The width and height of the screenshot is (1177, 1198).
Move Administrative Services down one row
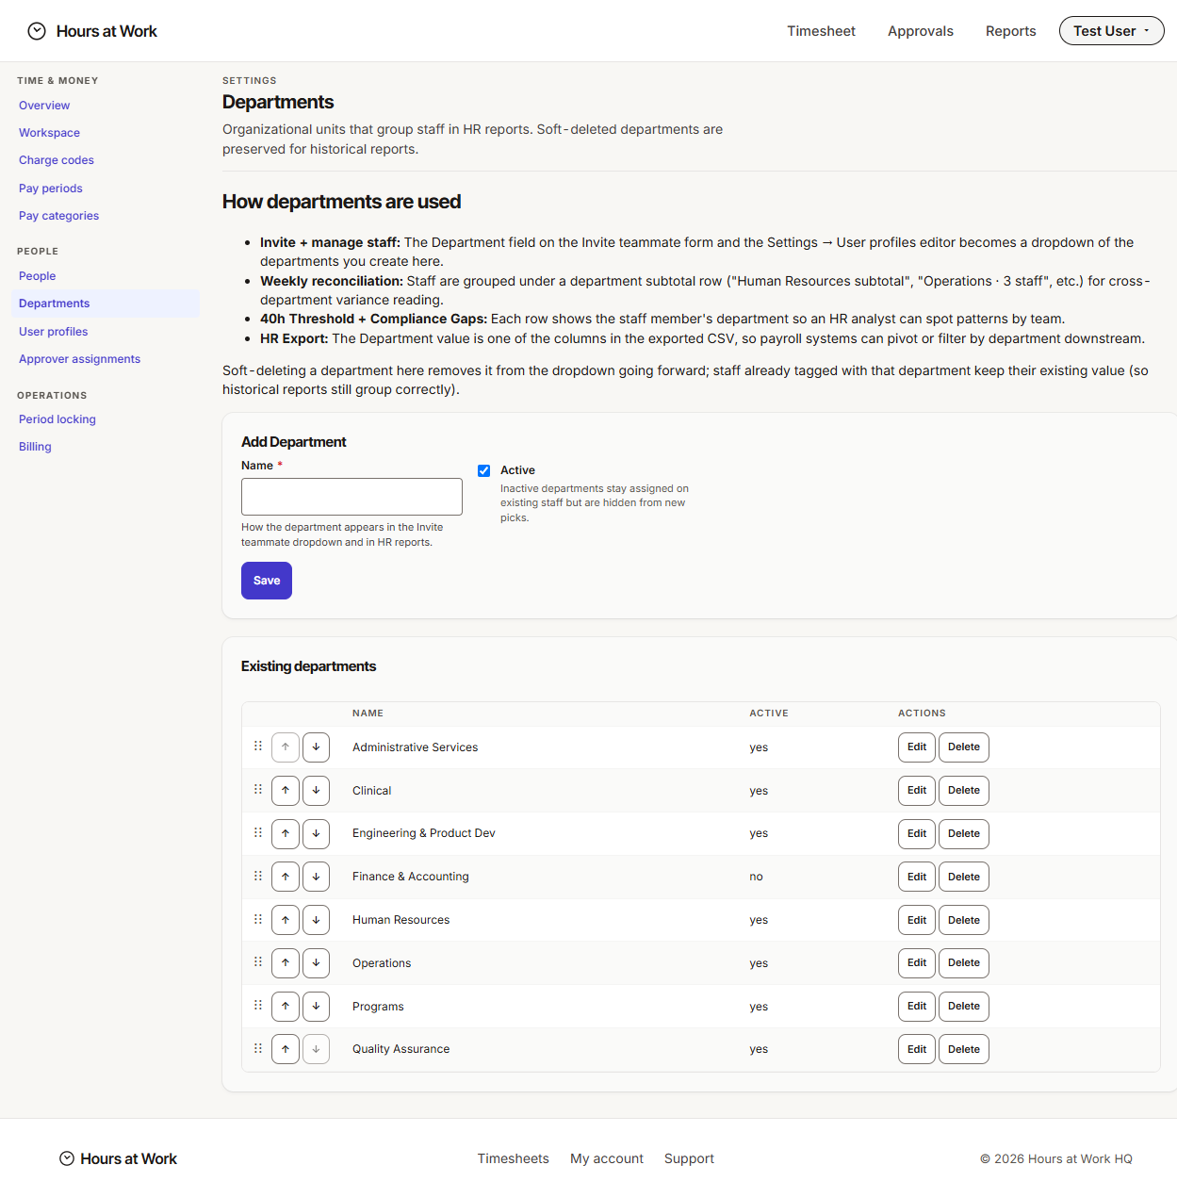click(316, 747)
